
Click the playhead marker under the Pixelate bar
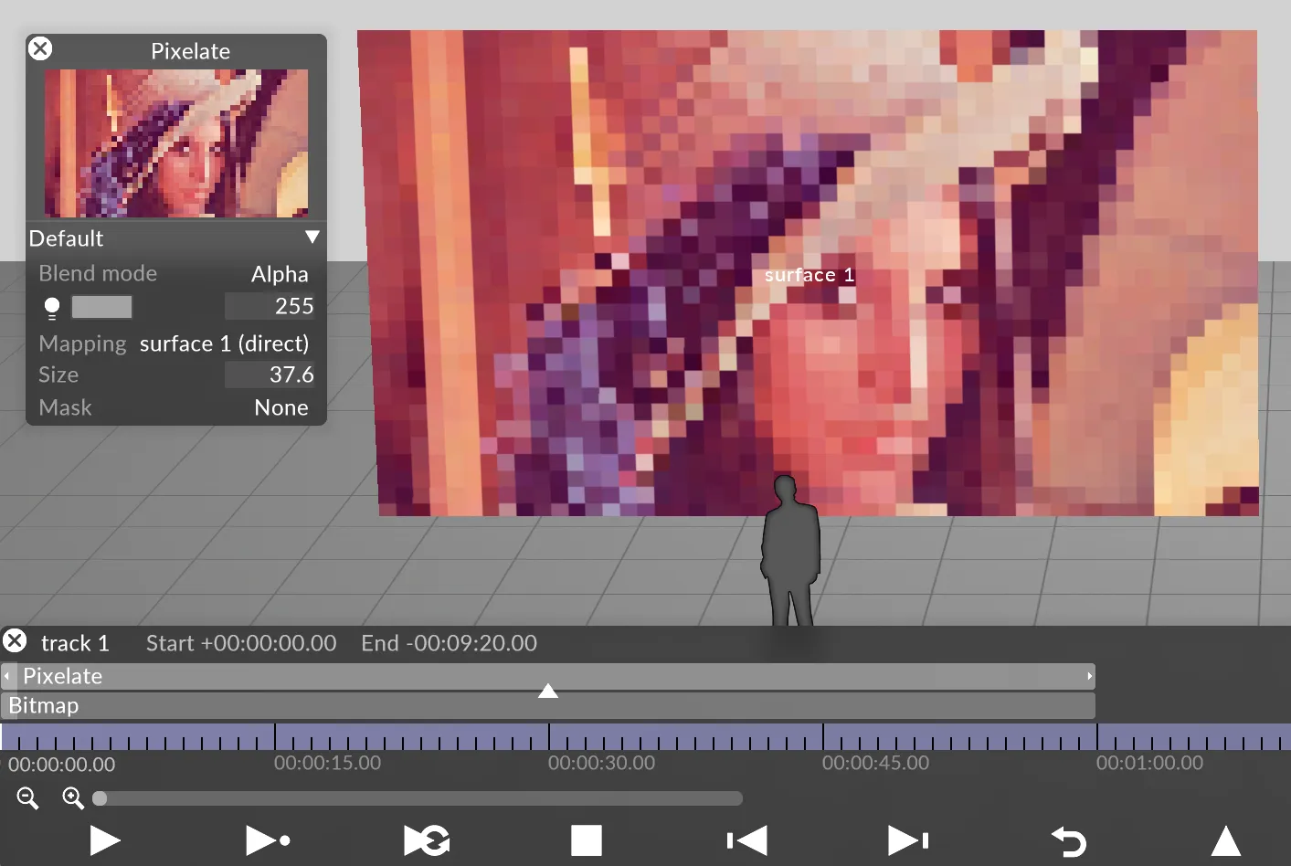pos(547,692)
